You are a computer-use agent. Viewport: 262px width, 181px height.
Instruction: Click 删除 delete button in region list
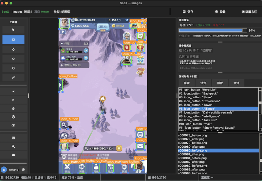(x=220, y=83)
